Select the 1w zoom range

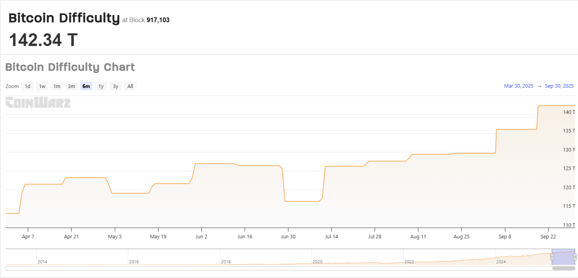click(42, 86)
